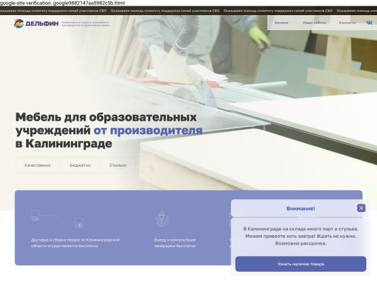This screenshot has width=377, height=283.
Task: Click the popup text 'Можем привезти хоть завтра!'
Action: point(280,236)
